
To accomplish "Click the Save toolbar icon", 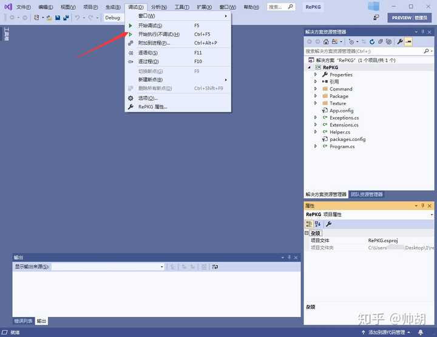I will [x=58, y=18].
